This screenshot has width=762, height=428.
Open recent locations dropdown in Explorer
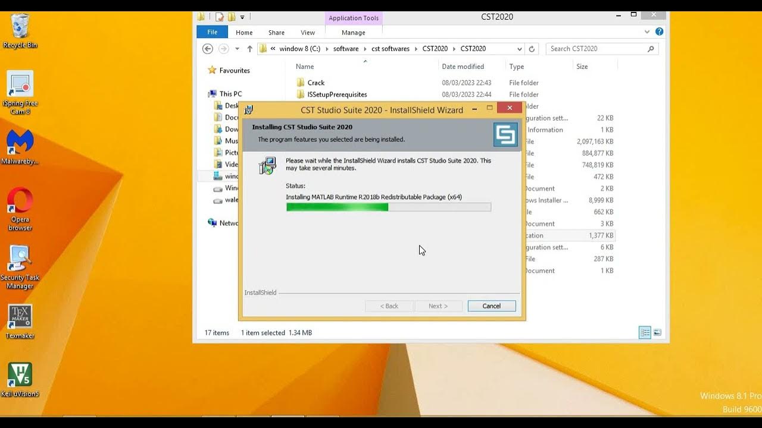237,49
